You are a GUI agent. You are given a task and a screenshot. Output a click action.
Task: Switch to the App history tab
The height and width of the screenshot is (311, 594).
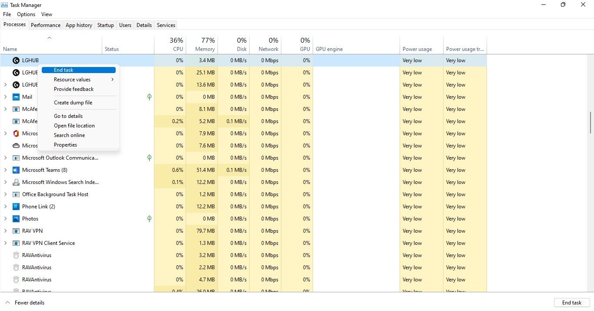pyautogui.click(x=79, y=25)
